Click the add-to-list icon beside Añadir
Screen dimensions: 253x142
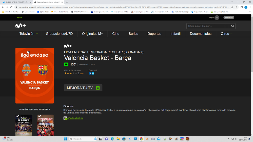click(x=65, y=118)
